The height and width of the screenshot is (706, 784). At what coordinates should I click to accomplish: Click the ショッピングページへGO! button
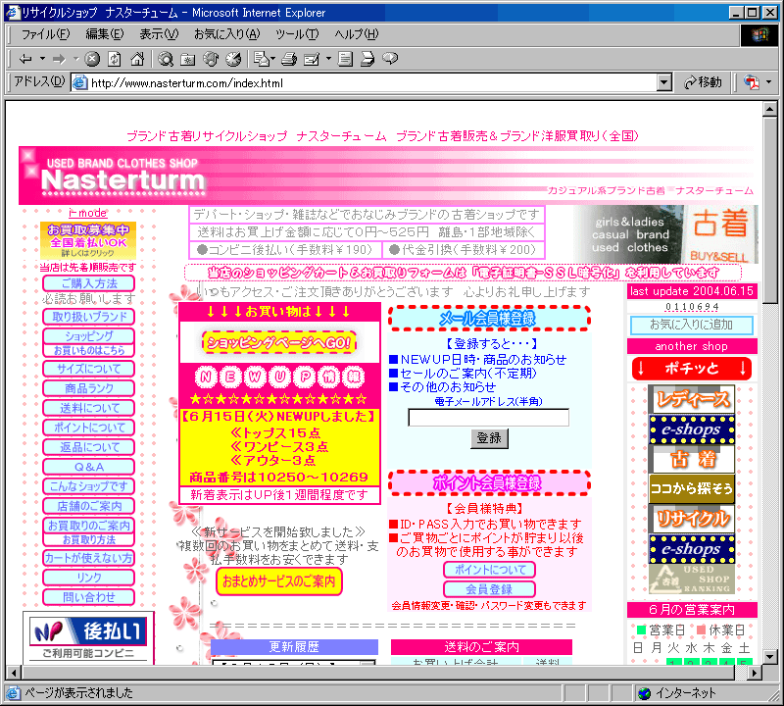279,343
